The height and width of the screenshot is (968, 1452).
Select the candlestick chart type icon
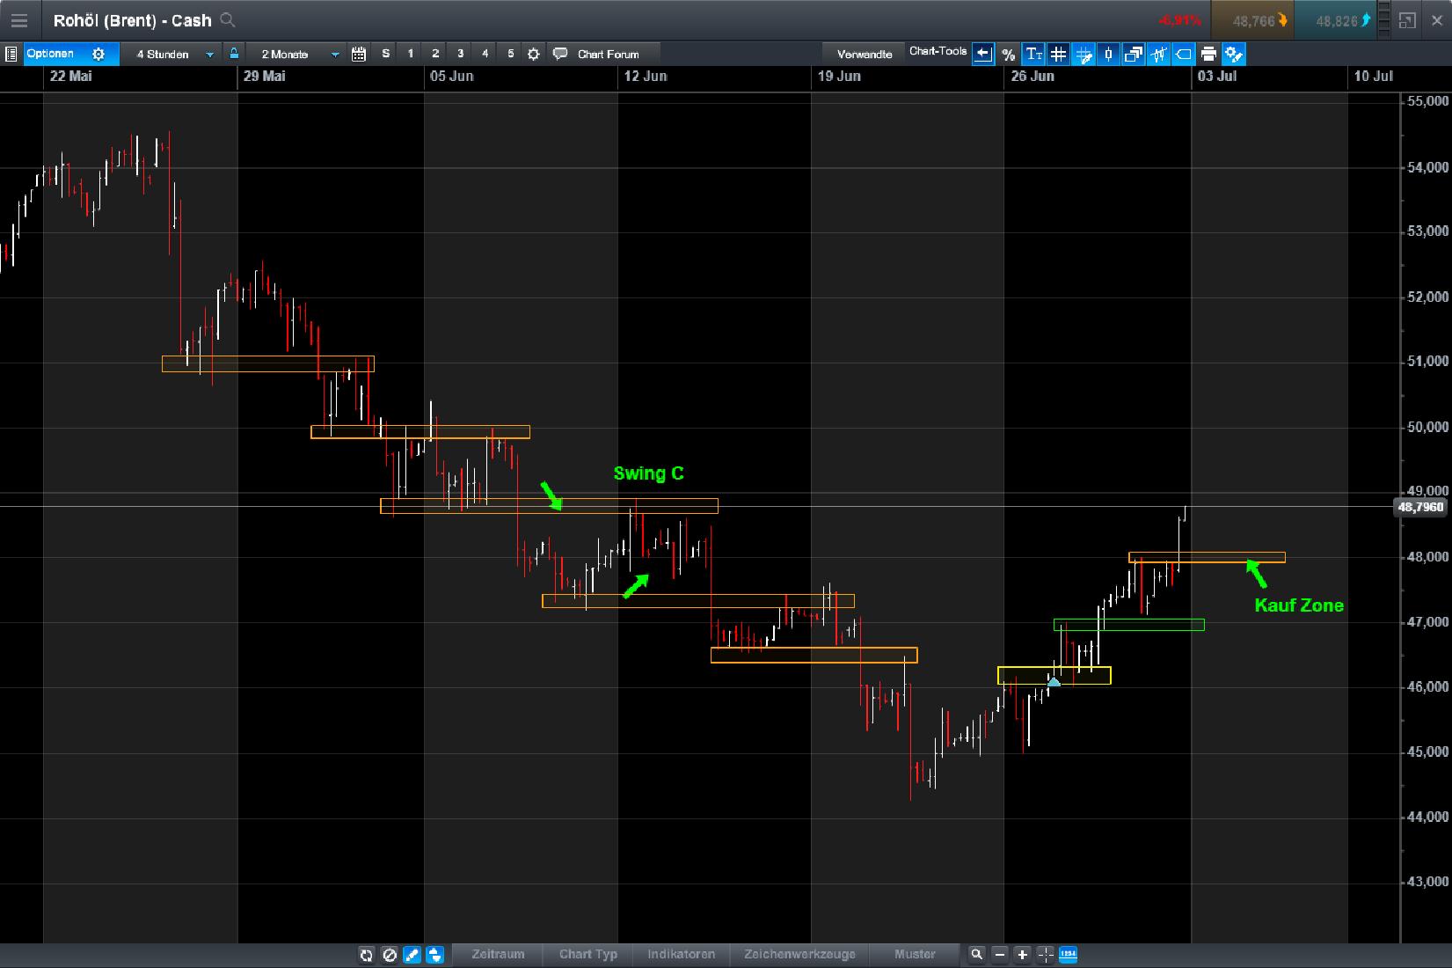coord(1108,54)
